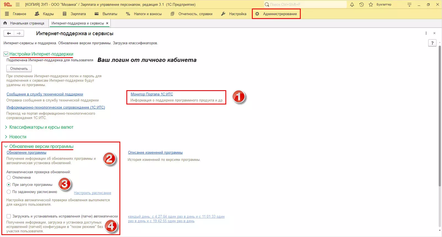The width and height of the screenshot is (442, 237).
Task: Click the Отключить button
Action: coord(19,68)
